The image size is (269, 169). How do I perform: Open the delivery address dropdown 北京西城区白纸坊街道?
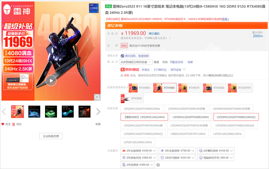point(136,62)
